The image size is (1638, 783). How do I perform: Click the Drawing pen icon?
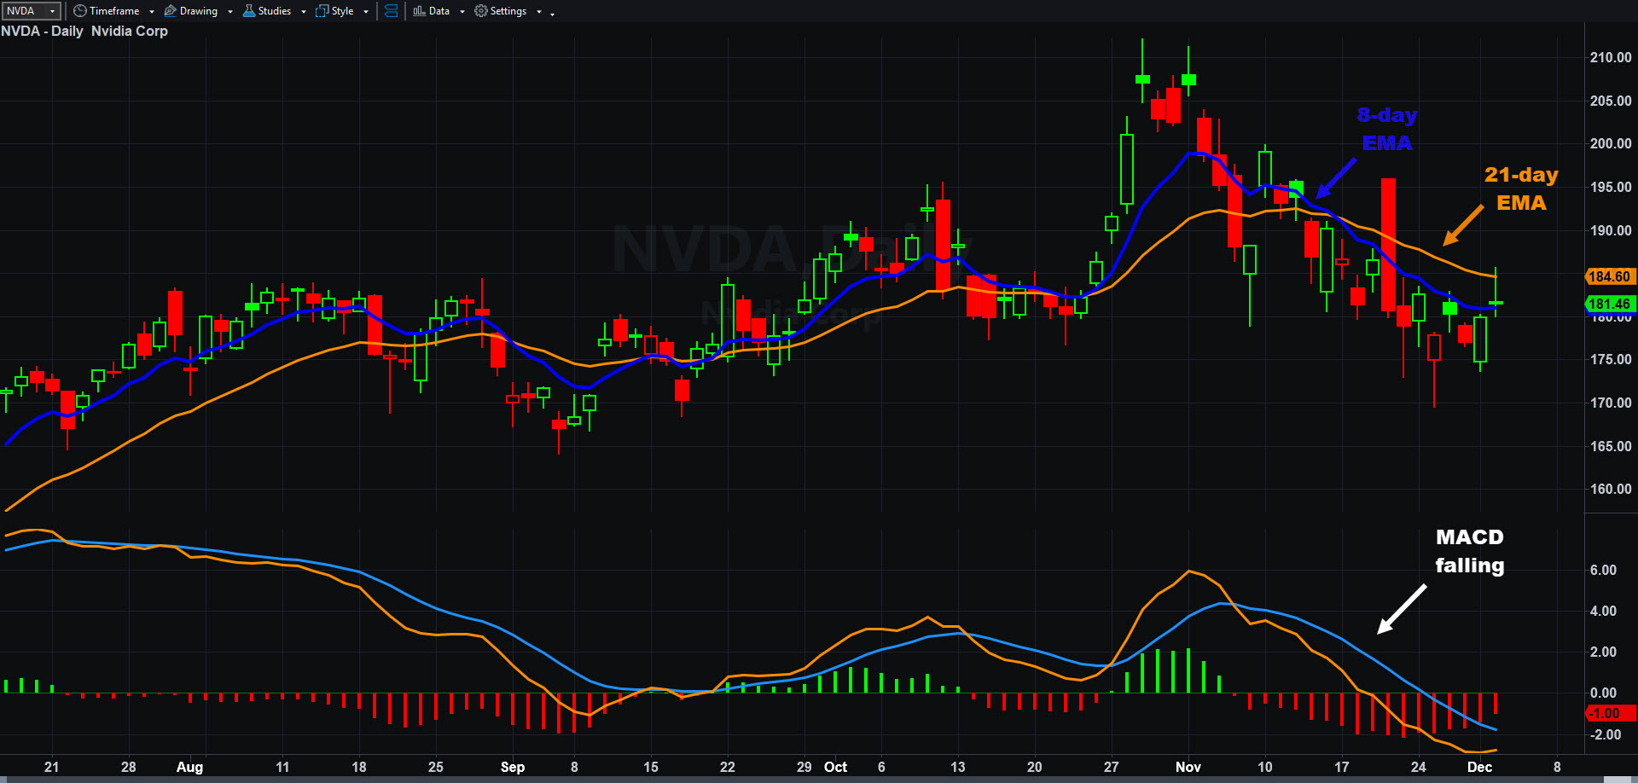(x=171, y=11)
